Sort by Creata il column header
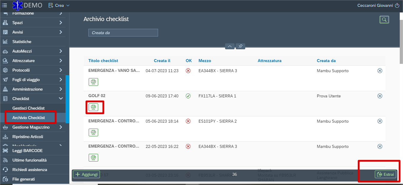Screen dimensions: 403x185 point(162,61)
